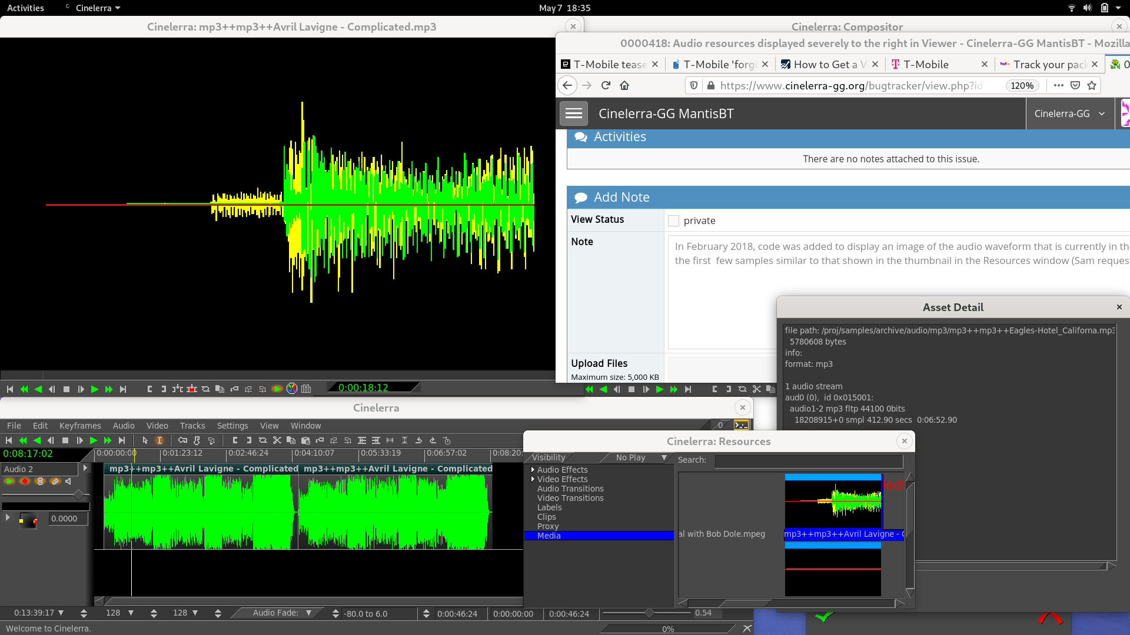Open the Keyframes menu

click(80, 426)
